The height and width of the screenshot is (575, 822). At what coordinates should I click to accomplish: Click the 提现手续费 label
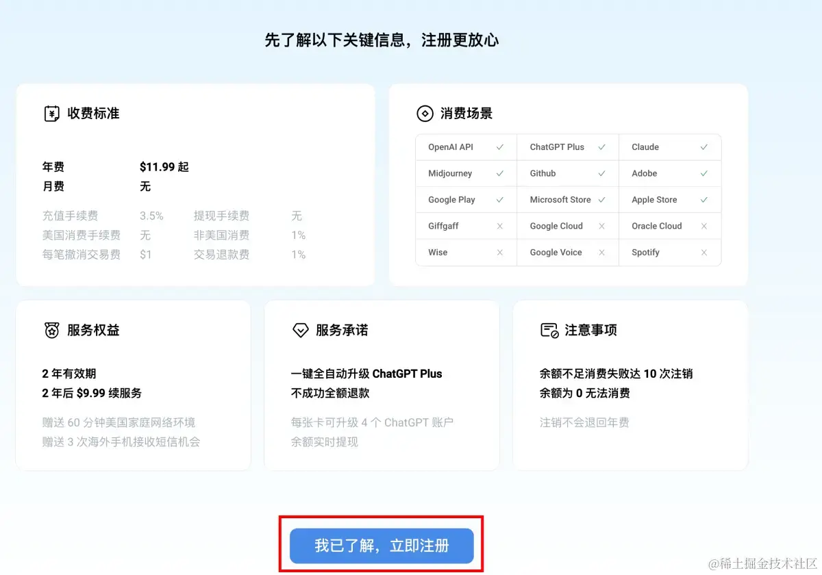pyautogui.click(x=221, y=216)
